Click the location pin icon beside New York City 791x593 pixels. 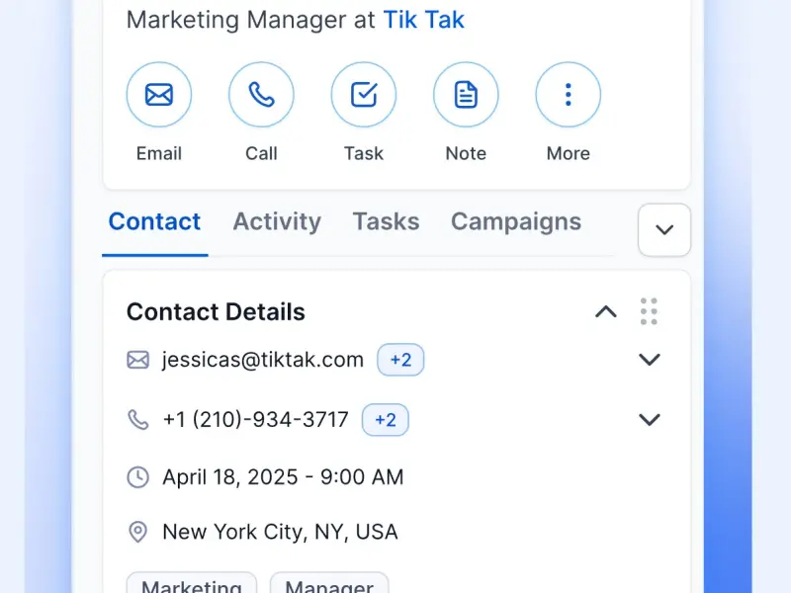click(x=138, y=532)
